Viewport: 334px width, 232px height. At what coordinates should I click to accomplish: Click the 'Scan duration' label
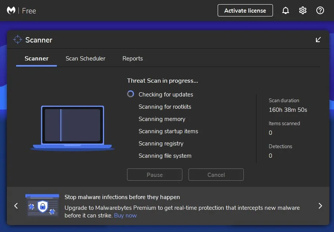click(x=284, y=100)
